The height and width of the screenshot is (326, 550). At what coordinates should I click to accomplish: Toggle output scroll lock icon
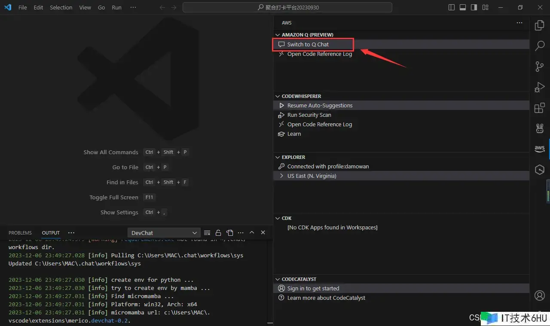click(x=218, y=233)
